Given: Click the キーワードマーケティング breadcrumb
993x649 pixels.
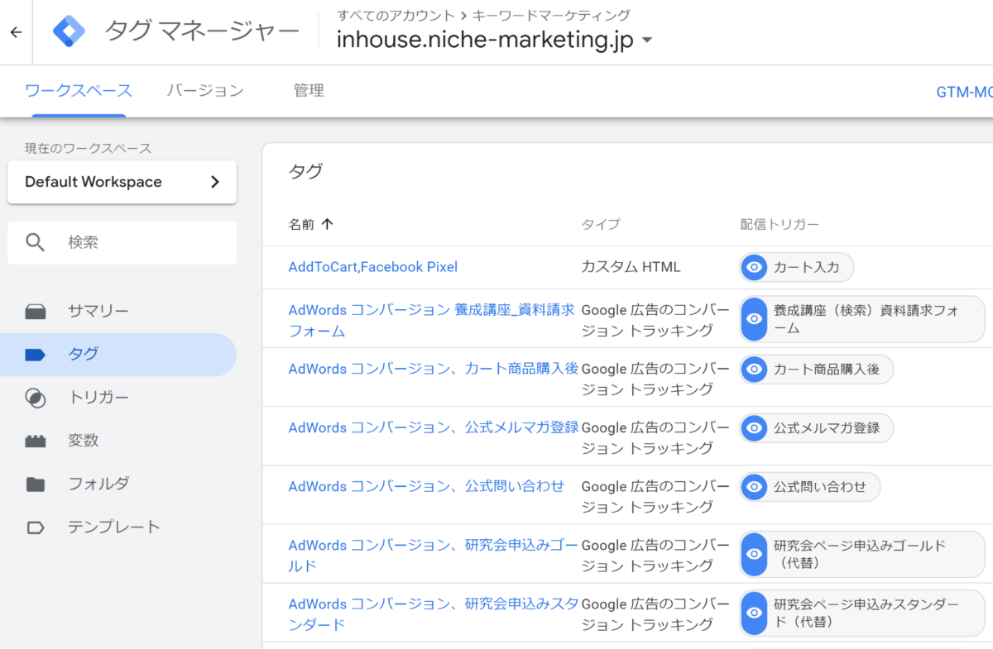Looking at the screenshot, I should click(550, 15).
